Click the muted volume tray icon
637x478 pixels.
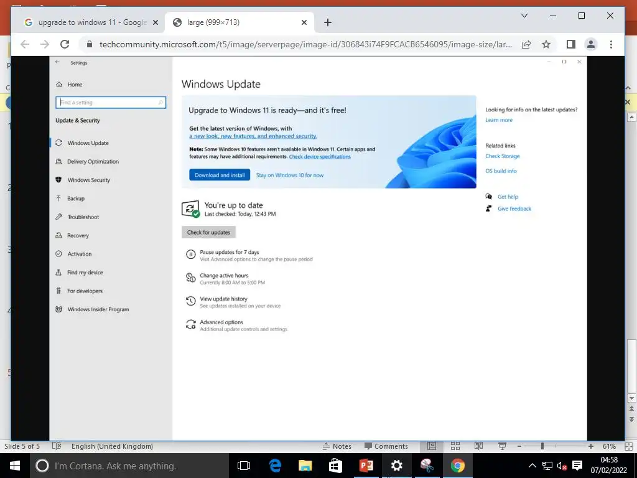562,466
